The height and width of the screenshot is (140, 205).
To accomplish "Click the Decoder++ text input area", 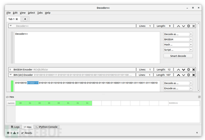I will pos(87,48).
